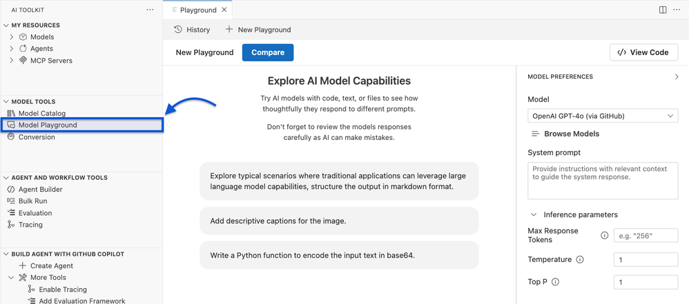The image size is (689, 304).
Task: Open the Model selection dropdown
Action: tap(602, 116)
